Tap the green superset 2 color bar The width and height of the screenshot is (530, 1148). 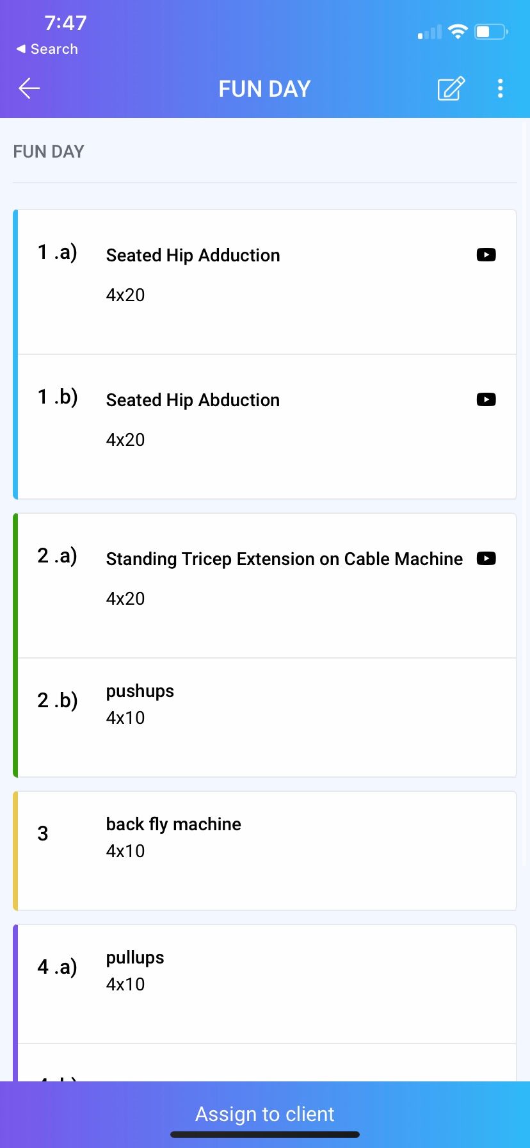15,645
